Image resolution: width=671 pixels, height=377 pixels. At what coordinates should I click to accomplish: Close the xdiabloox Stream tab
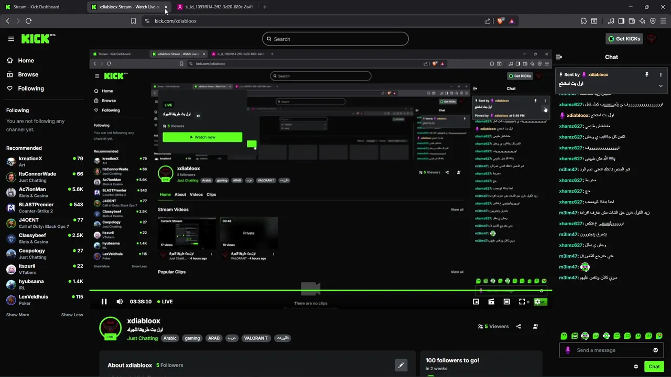(x=166, y=7)
